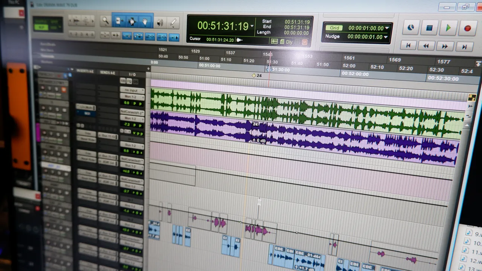Click the Fast Forward transport button
482x271 pixels.
445,46
